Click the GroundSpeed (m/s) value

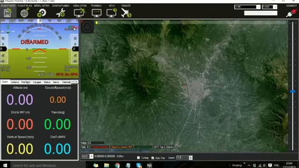pos(58,99)
